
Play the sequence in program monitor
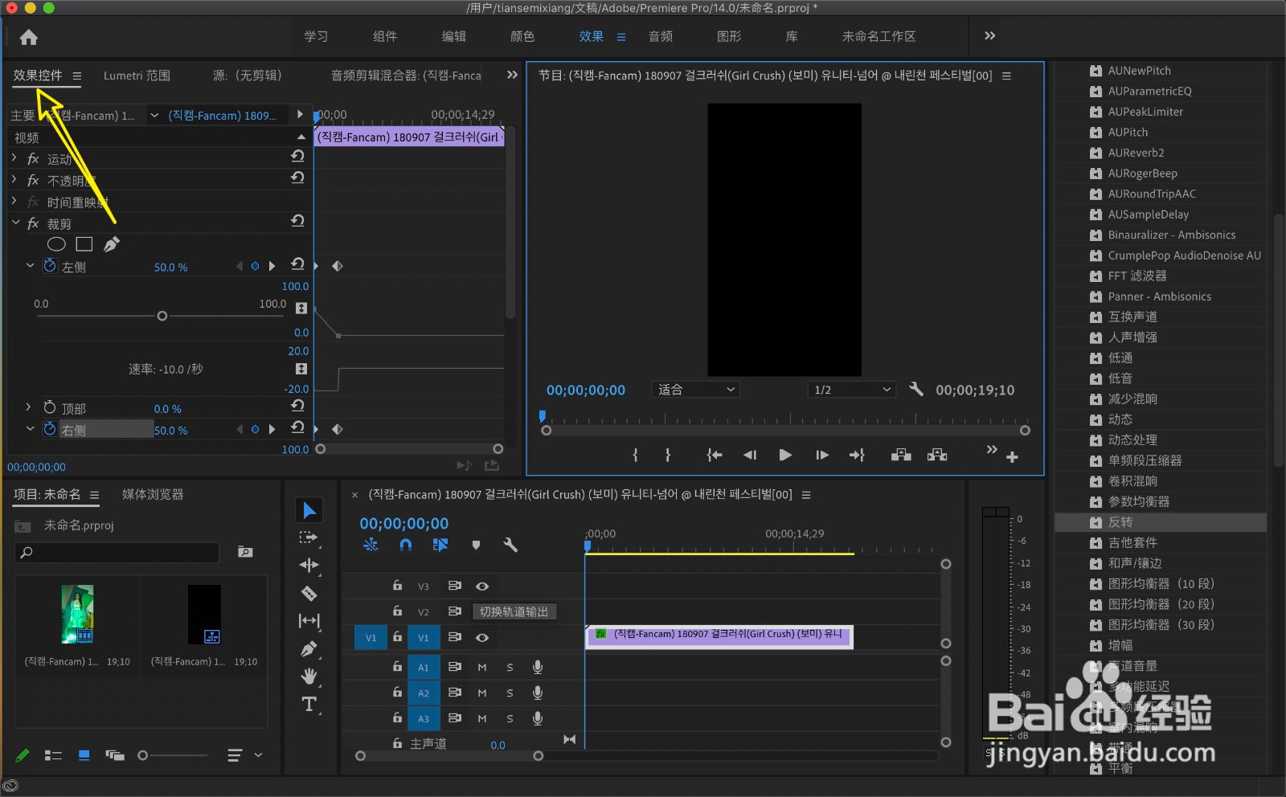pos(785,455)
